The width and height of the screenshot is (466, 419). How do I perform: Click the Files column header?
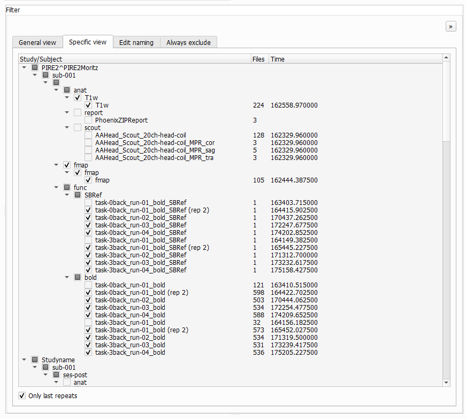tap(259, 59)
